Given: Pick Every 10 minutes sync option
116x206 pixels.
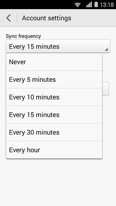Looking at the screenshot, I should coord(54,97).
